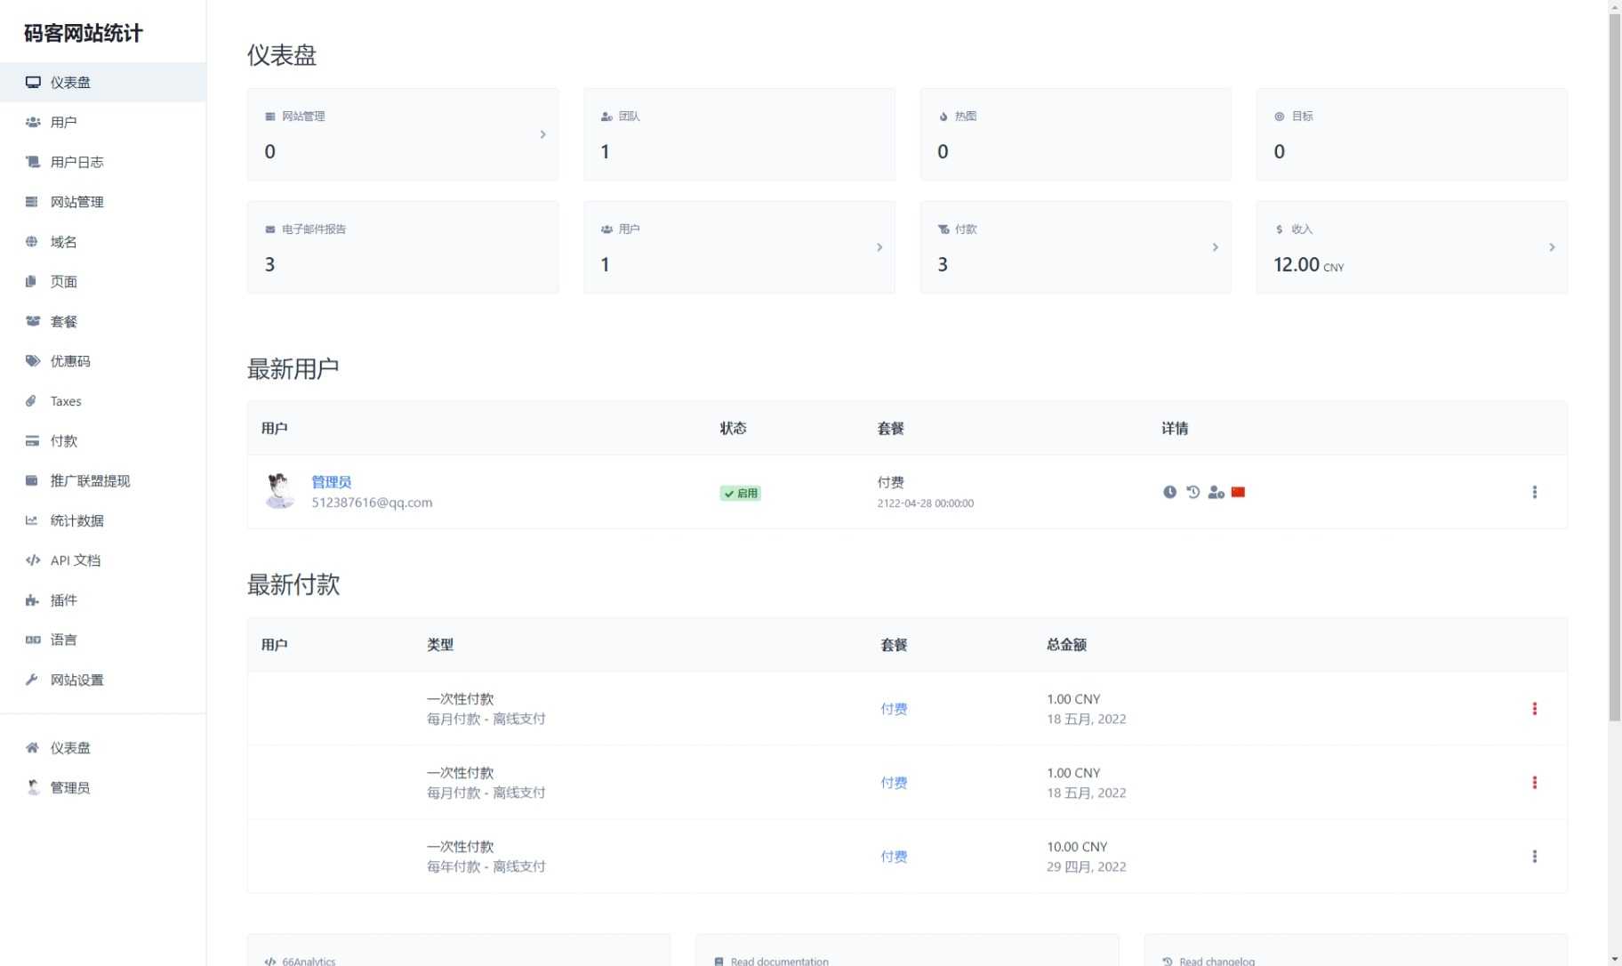Open the 66Analytics link card
This screenshot has height=966, width=1622.
[459, 951]
